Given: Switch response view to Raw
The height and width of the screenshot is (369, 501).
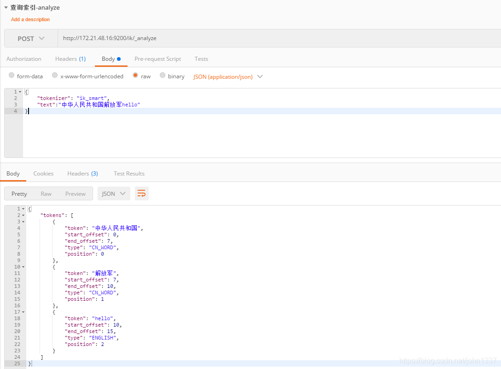Looking at the screenshot, I should coord(46,193).
